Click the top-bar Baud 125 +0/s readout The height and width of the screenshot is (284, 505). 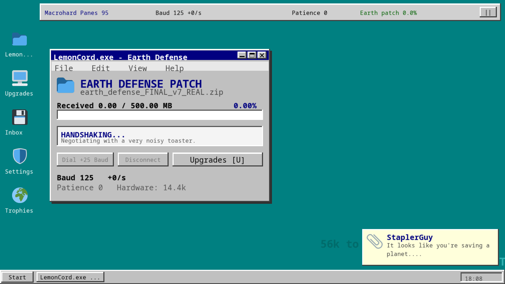tap(178, 13)
